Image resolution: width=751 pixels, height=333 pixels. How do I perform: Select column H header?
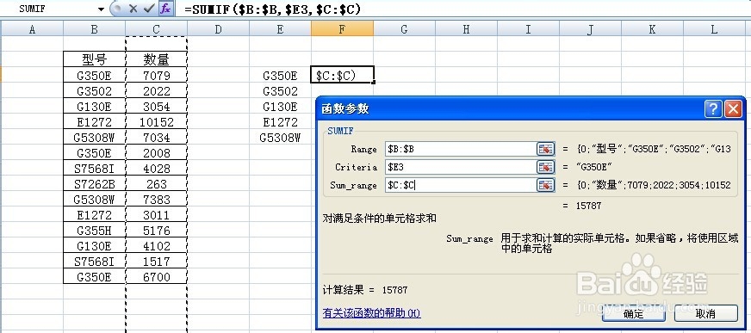[466, 29]
